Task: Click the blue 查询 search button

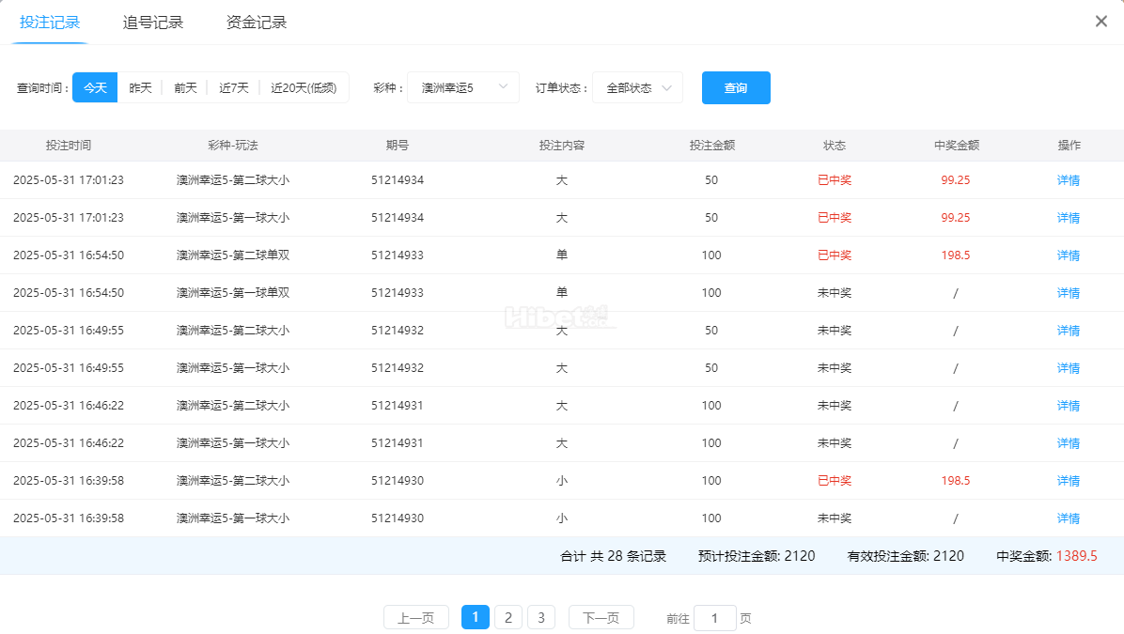Action: tap(736, 87)
